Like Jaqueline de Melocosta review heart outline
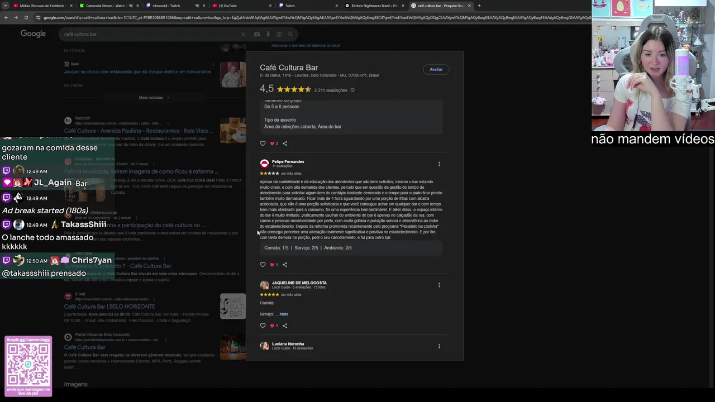 point(263,326)
